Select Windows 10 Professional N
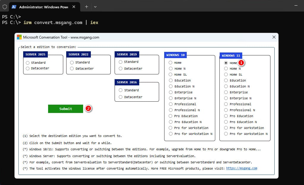This screenshot has width=304, height=185. click(184, 110)
